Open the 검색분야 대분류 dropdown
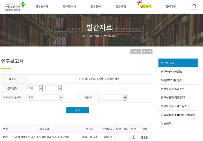Viewport: 203px width, 141px height. [x=44, y=98]
